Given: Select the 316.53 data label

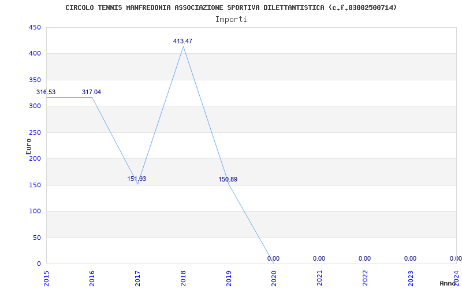Looking at the screenshot, I should (x=46, y=92).
